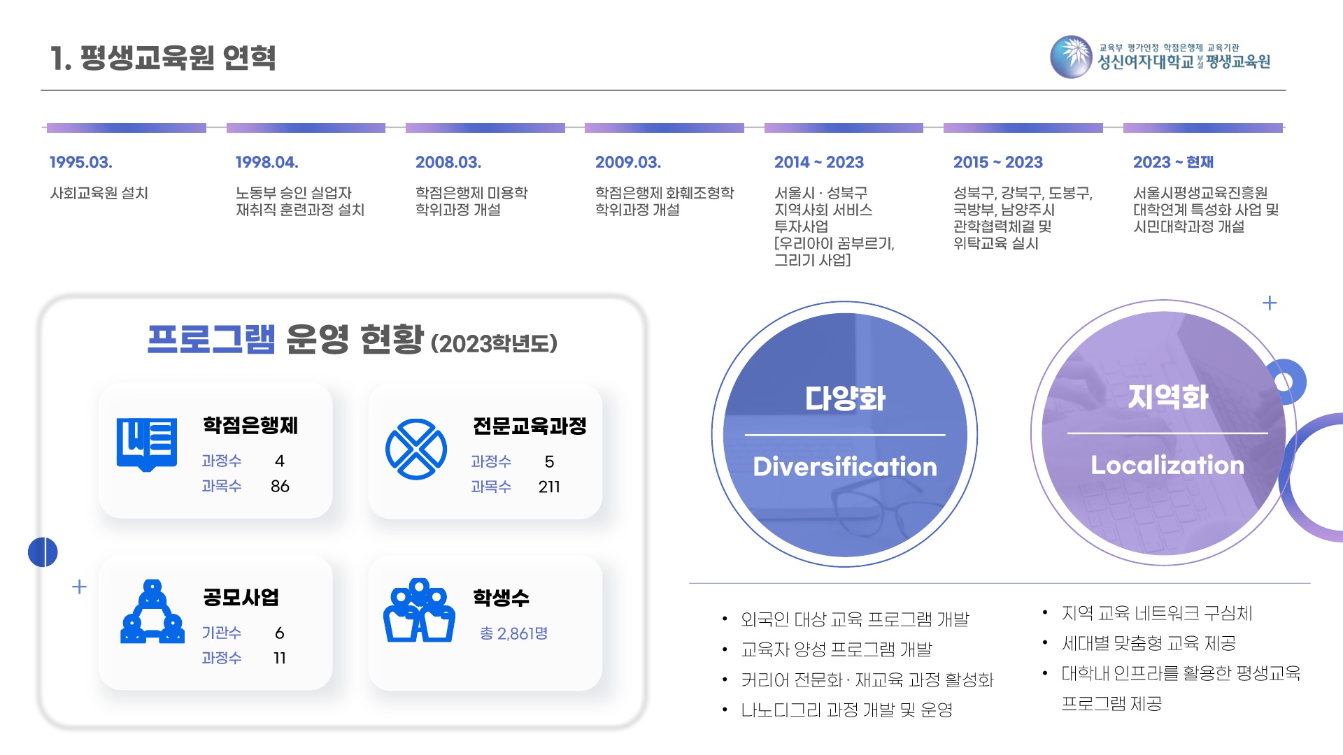Click the 학생수 card title

click(x=501, y=598)
